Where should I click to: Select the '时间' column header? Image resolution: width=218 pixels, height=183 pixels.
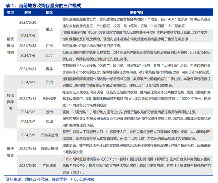(x=28, y=12)
